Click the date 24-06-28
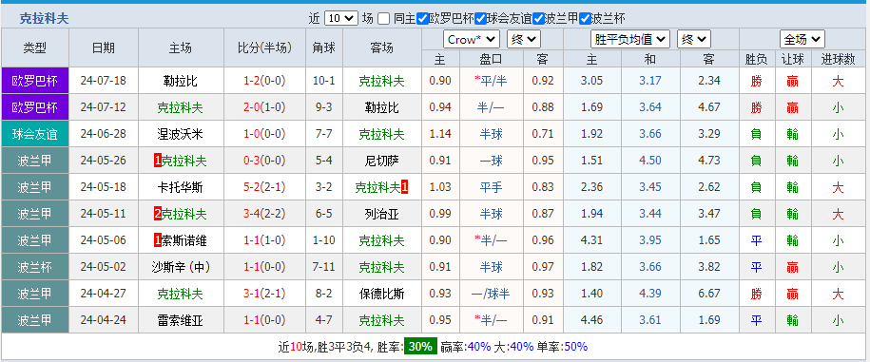Screen dimensions: 870x362 (104, 134)
